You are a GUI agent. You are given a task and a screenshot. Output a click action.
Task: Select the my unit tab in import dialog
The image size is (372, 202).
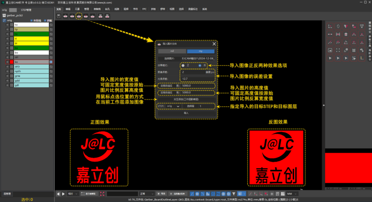(201, 51)
